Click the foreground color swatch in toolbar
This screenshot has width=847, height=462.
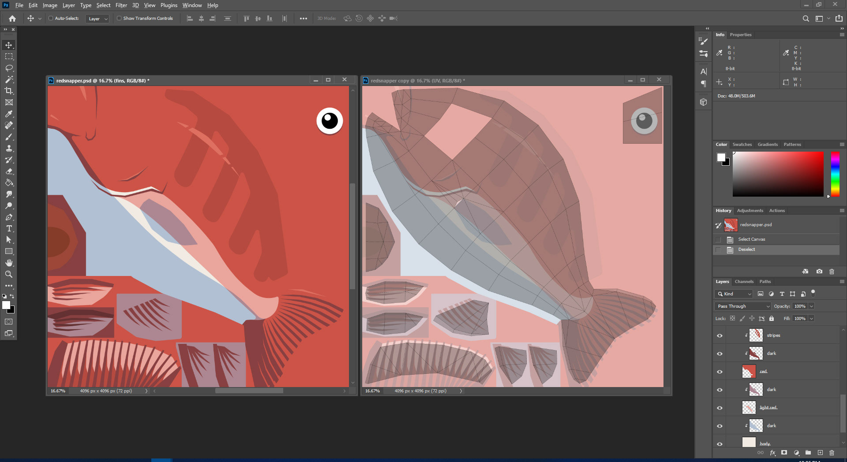(x=6, y=305)
